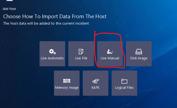Select the RAM chip Memory Image icon
This screenshot has width=177, height=108.
[66, 81]
